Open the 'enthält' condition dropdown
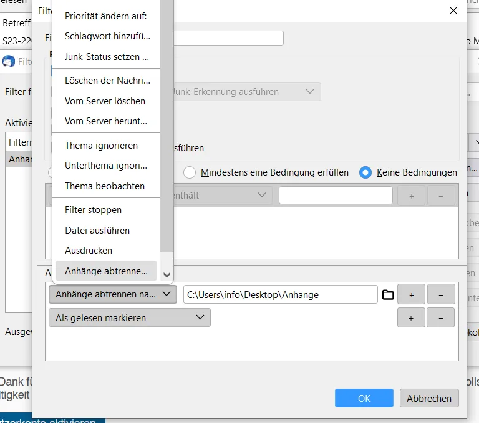 pos(222,196)
